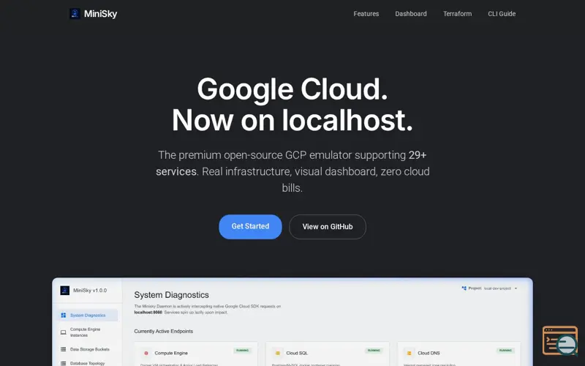
Task: Click the 'Google Cloud.' headline line
Action: (x=292, y=89)
